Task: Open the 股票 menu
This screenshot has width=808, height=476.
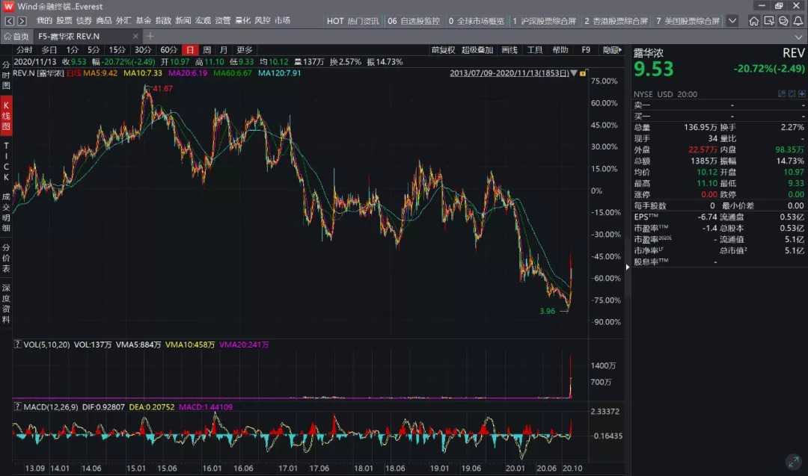Action: tap(64, 21)
